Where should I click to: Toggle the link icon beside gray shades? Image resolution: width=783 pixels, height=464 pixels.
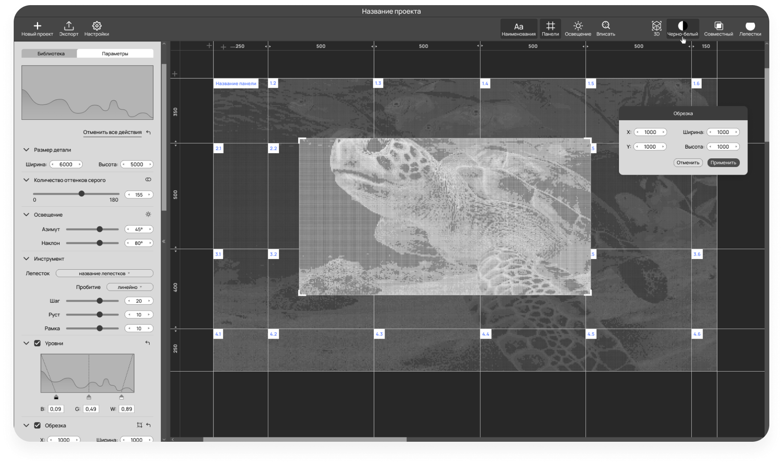click(148, 180)
